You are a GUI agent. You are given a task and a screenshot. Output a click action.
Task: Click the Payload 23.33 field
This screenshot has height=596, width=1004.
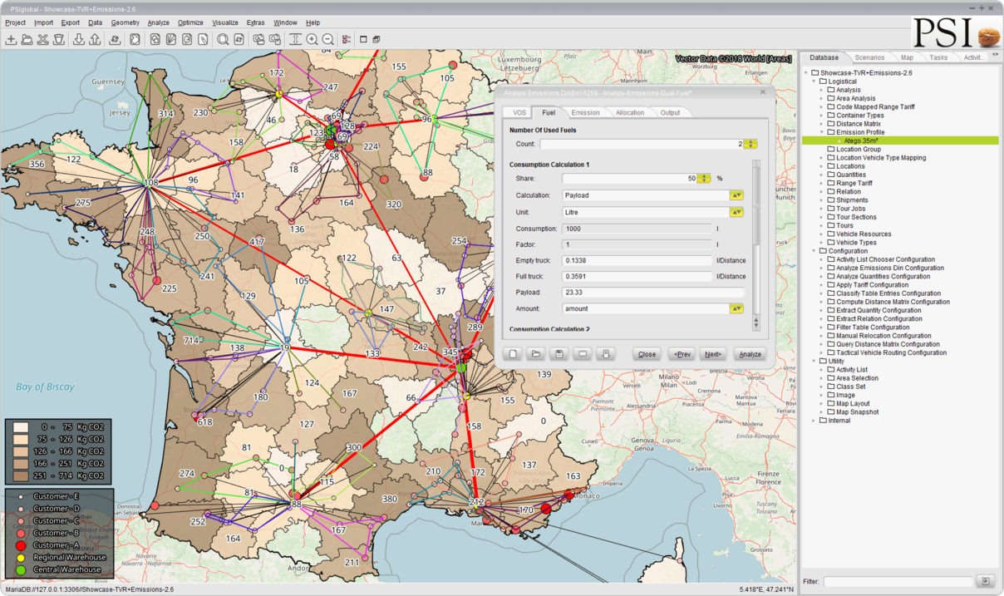click(653, 293)
